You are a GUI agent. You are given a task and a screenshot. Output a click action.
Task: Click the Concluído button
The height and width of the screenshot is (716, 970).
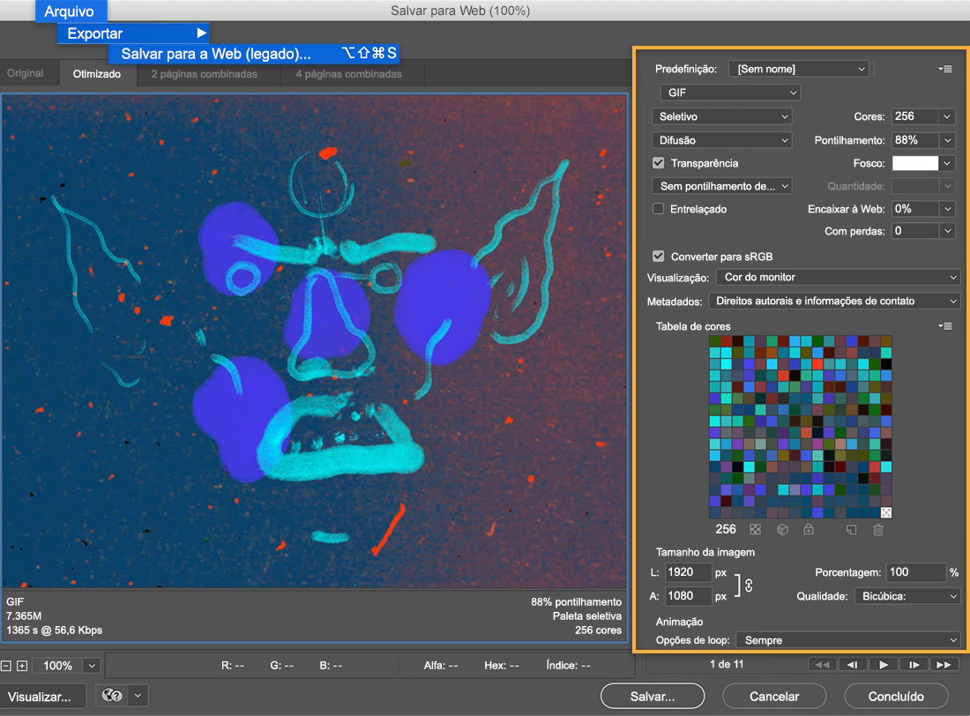click(896, 697)
